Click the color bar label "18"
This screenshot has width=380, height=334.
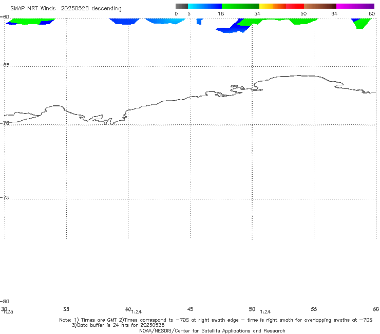[221, 13]
